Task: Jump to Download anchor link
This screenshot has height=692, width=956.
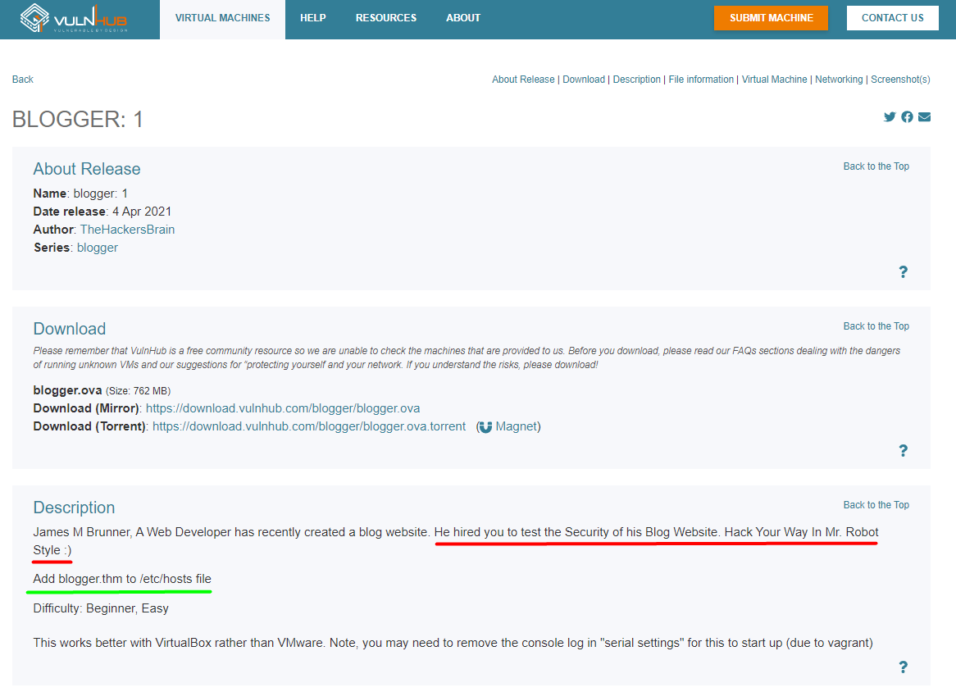Action: tap(584, 80)
